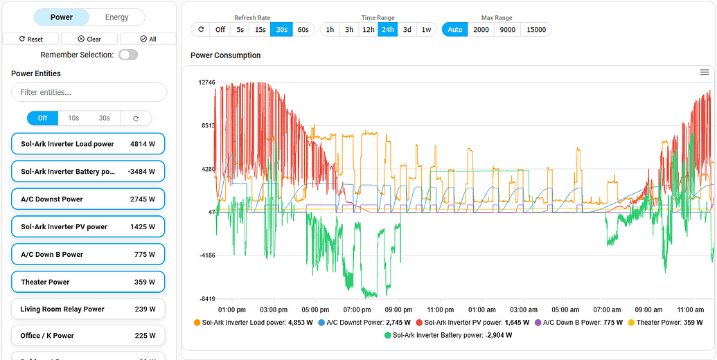Click the entity list refresh icon after 30s
The image size is (717, 360).
tap(136, 118)
